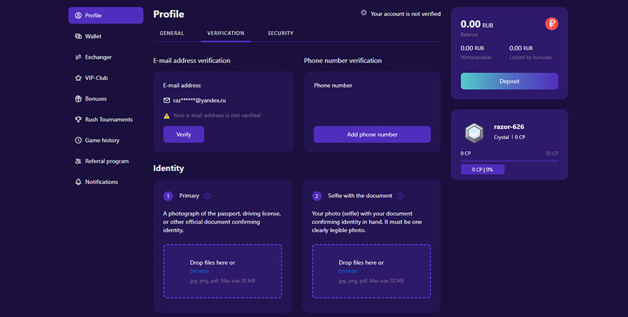
Task: Click the Add phone number button
Action: [x=372, y=134]
